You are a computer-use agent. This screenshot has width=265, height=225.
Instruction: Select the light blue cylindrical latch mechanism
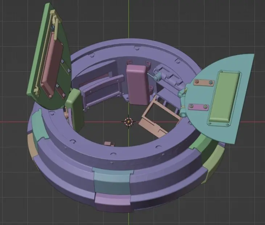pos(157,77)
